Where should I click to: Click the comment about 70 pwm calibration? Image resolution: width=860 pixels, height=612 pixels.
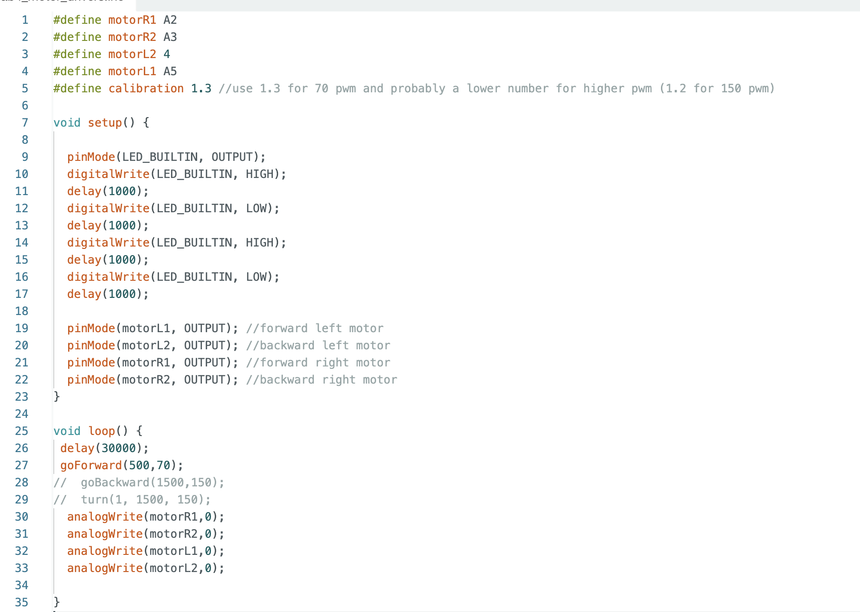497,89
